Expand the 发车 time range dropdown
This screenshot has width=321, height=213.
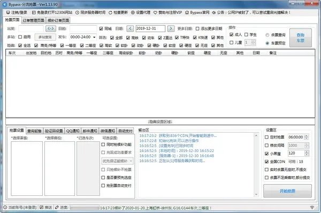pyautogui.click(x=94, y=37)
